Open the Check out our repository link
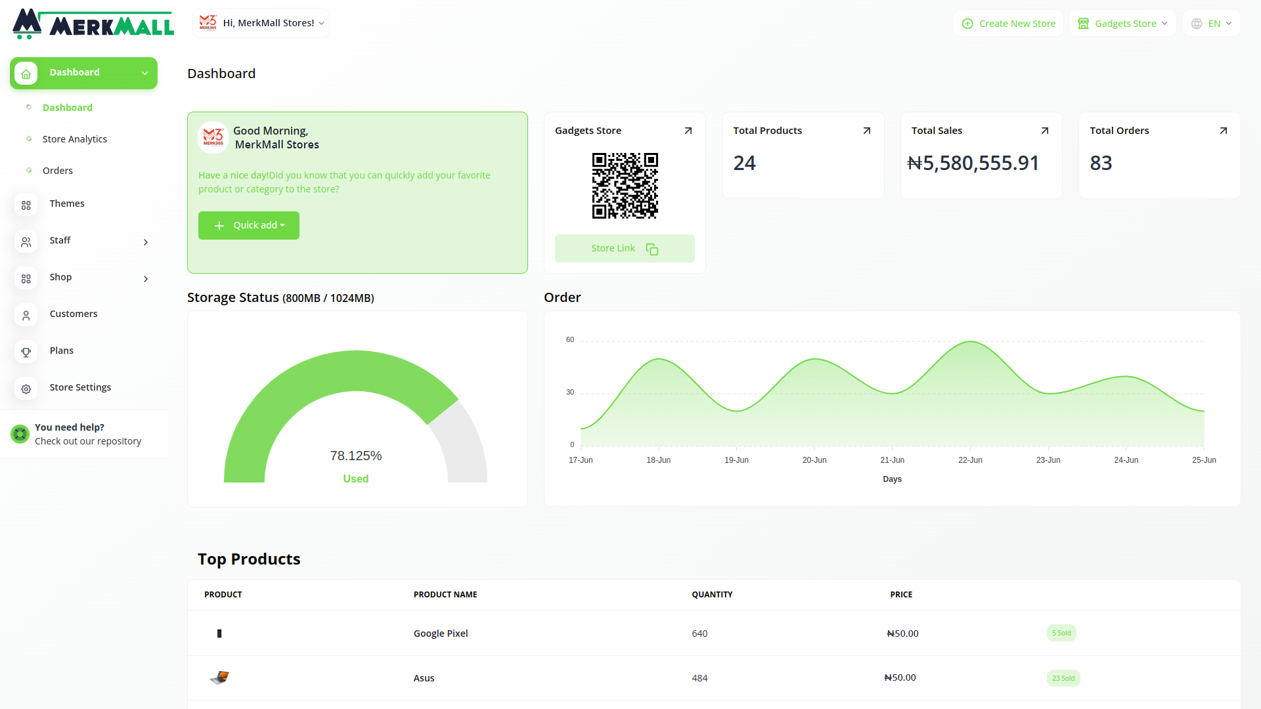Screen dimensions: 1261x709 coord(87,441)
